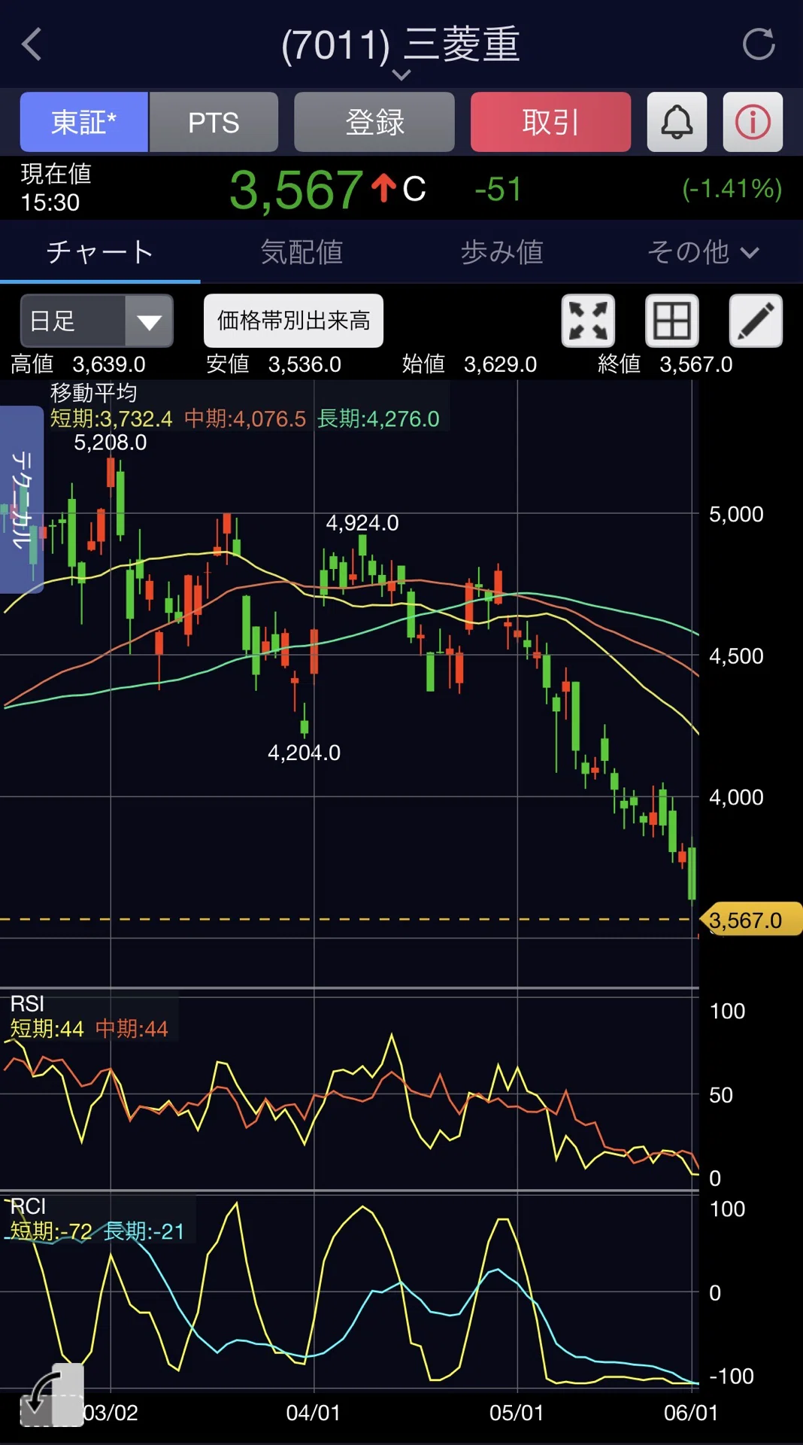Open the 日足 timeframe dropdown
This screenshot has width=803, height=1445.
pos(97,321)
